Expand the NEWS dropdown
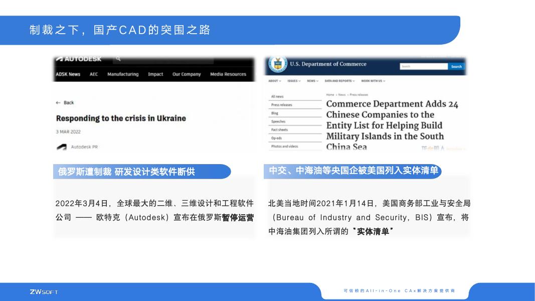This screenshot has height=301, width=535. pyautogui.click(x=312, y=81)
